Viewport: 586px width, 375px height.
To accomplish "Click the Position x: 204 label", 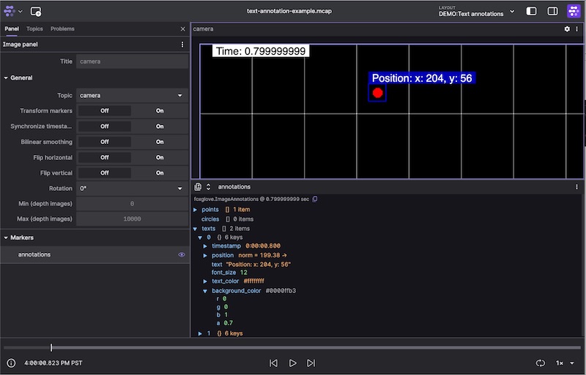I will click(x=422, y=78).
